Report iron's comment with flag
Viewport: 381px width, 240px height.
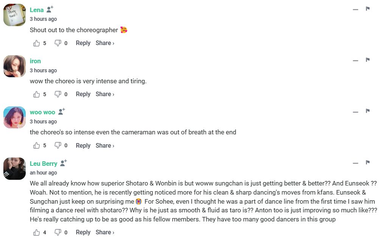tap(367, 60)
